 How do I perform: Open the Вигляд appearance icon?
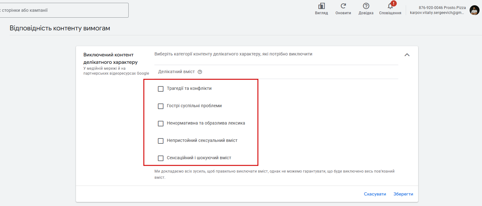321,6
